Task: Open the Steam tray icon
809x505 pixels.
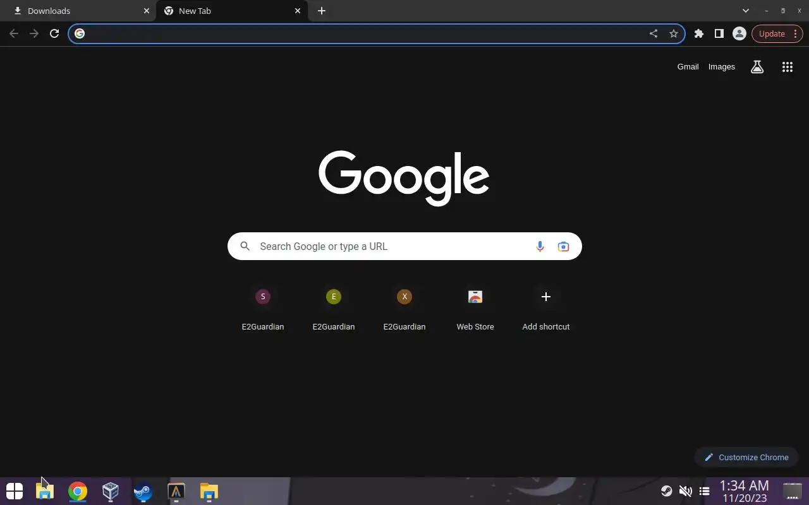Action: pos(666,491)
